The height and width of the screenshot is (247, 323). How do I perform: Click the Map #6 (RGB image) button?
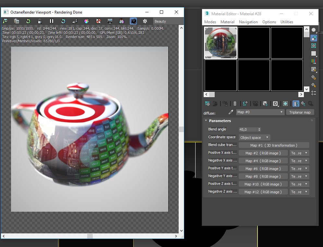(263, 169)
